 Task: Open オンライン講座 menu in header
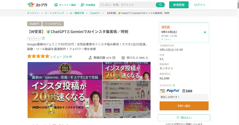click(65, 5)
